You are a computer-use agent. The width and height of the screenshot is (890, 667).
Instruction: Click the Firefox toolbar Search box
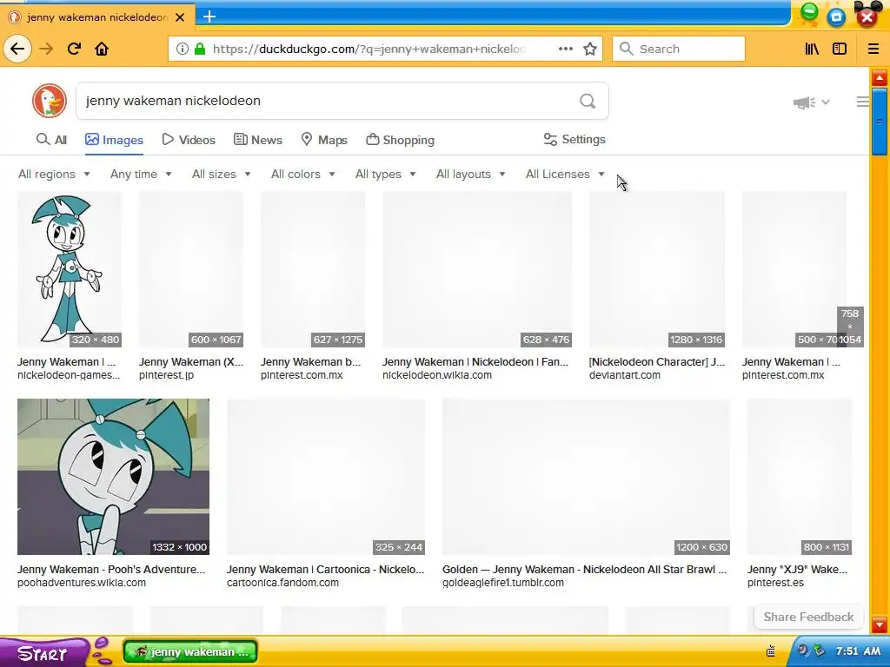679,49
